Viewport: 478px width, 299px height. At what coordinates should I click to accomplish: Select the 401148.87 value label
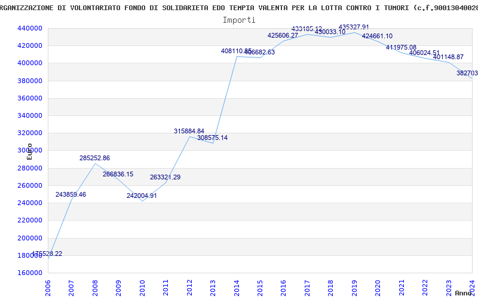(449, 57)
